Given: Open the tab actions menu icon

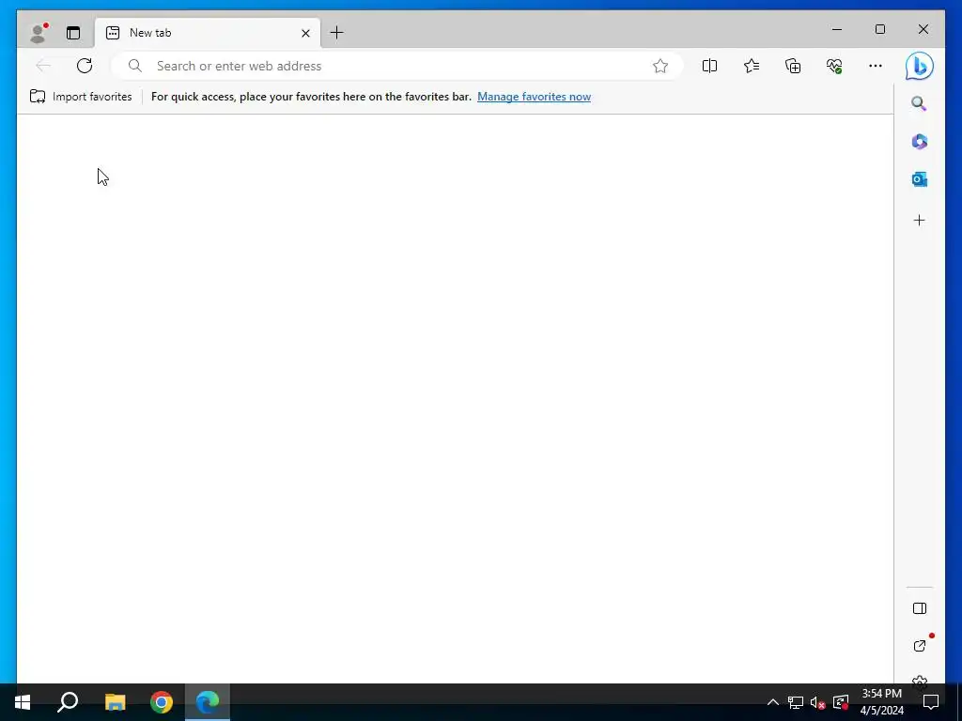Looking at the screenshot, I should (x=73, y=33).
